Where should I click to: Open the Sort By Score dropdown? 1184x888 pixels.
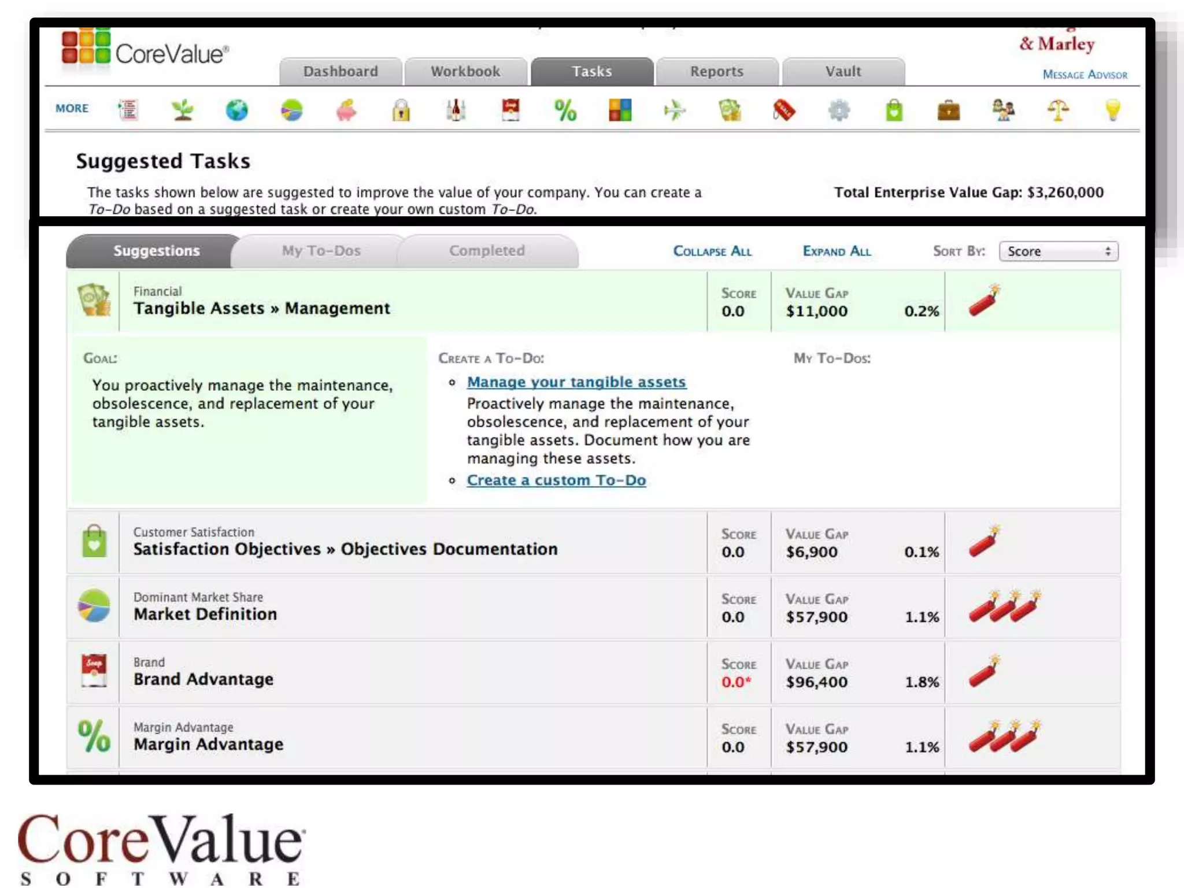coord(1058,251)
